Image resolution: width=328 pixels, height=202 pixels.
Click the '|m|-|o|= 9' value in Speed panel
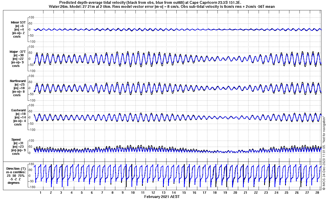tap(18, 150)
